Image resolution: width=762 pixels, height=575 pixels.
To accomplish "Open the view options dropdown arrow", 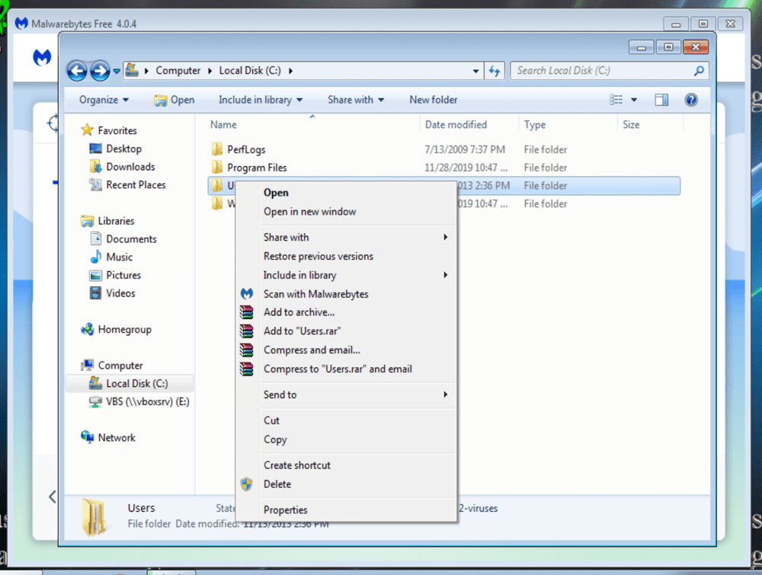I will click(634, 100).
